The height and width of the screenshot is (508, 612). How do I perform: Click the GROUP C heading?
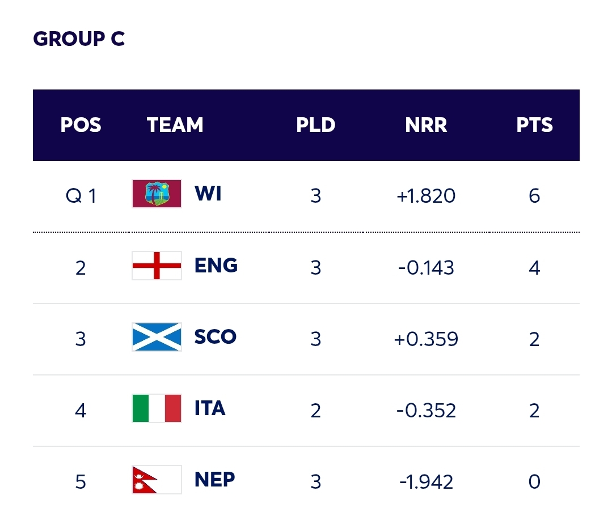pos(79,39)
